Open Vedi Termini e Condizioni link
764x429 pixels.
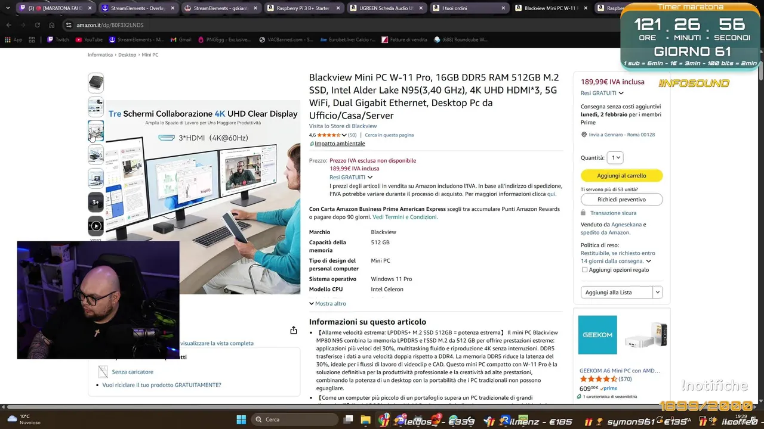click(x=405, y=217)
